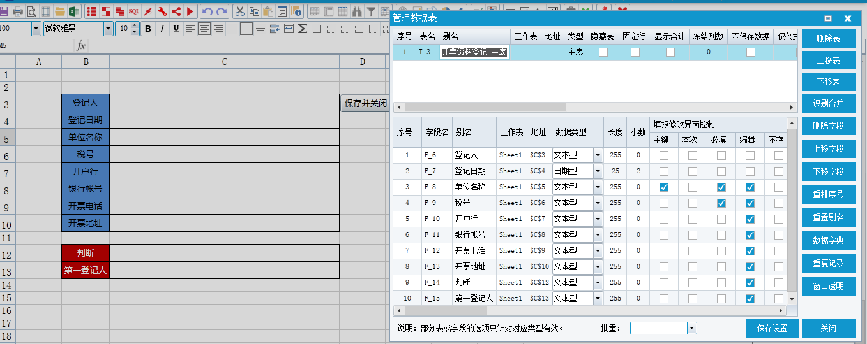Click the 开票资料登记_主表 alias field
The image size is (867, 344).
coord(474,52)
